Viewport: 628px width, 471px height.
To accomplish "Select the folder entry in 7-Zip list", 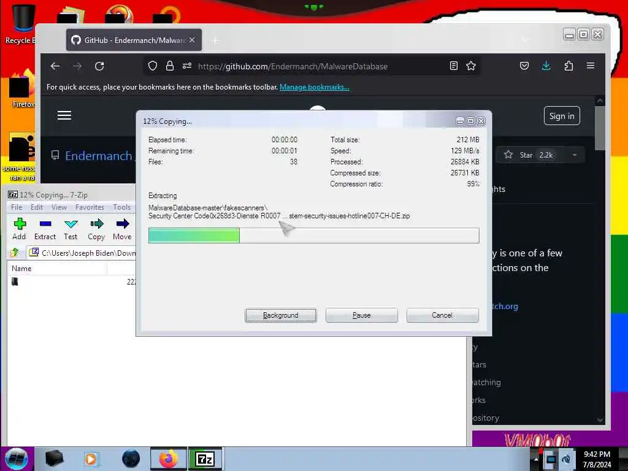I will pyautogui.click(x=15, y=282).
